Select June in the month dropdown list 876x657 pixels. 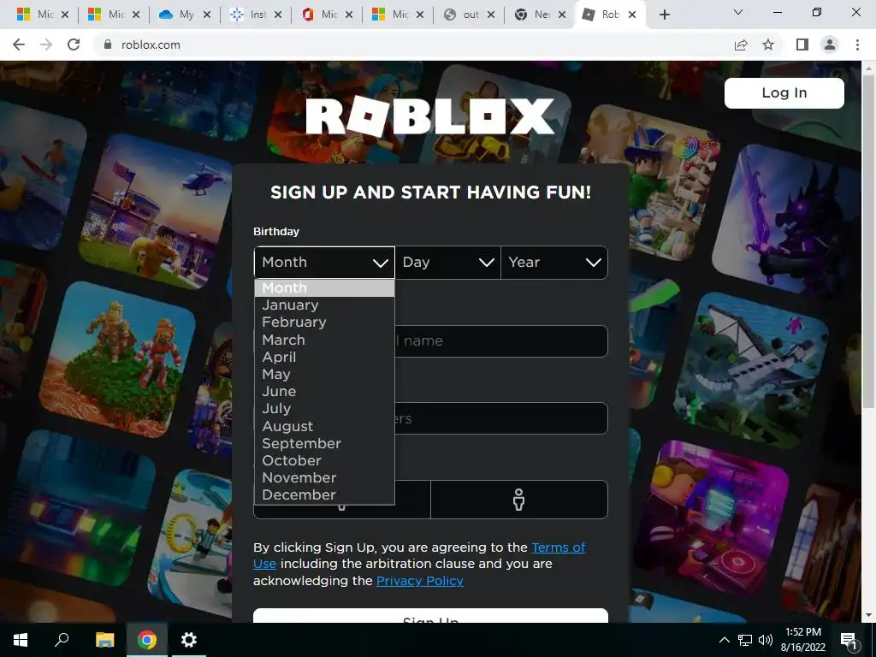[324, 392]
